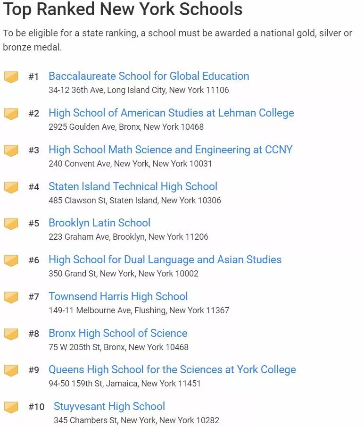Viewport: 364px width, 427px height.
Task: Click the gold medal icon beside #3
Action: click(x=11, y=151)
